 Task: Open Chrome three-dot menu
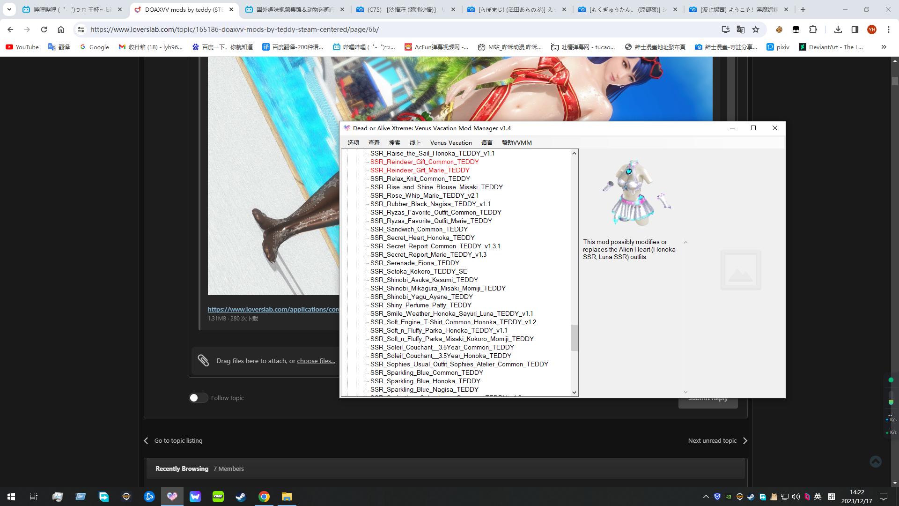click(889, 30)
